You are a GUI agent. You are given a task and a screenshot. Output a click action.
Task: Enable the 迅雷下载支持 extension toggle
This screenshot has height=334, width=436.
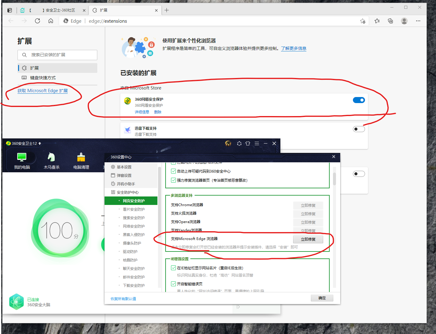point(359,129)
